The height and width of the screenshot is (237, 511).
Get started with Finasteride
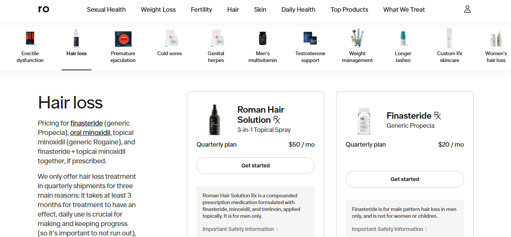[x=405, y=179]
